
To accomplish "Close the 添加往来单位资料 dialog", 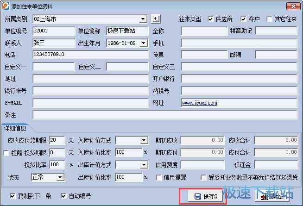I will (x=293, y=6).
